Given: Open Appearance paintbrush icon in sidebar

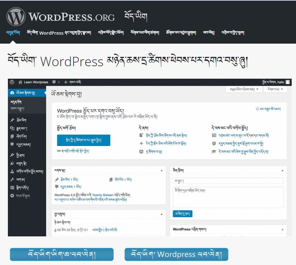Looking at the screenshot, I should 12,155.
